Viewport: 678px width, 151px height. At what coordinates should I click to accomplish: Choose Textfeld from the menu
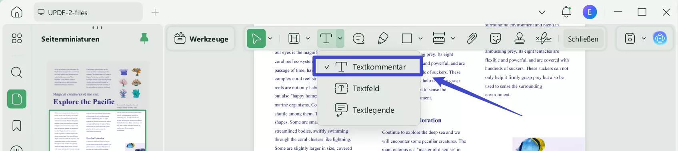[369, 88]
